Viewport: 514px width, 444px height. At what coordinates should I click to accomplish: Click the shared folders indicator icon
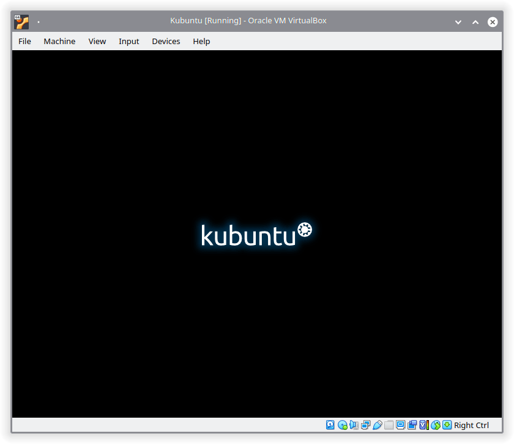point(389,425)
